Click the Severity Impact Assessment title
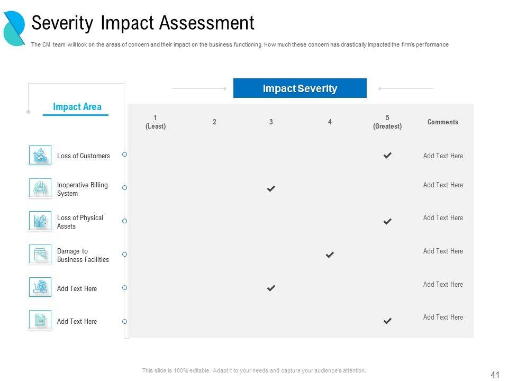The height and width of the screenshot is (381, 508). coord(143,23)
